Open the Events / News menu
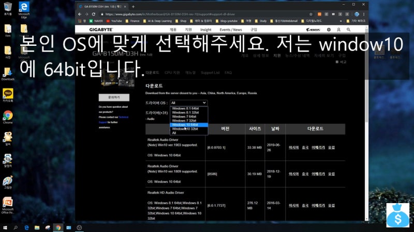414x232 pixels. point(231,30)
